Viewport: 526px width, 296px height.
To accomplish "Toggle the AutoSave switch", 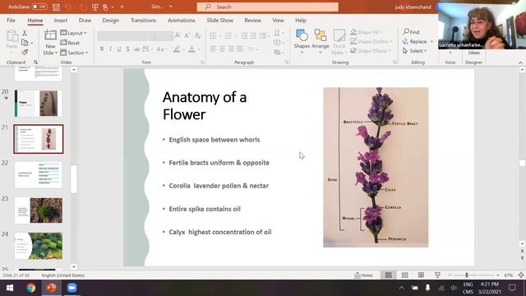I will 39,7.
